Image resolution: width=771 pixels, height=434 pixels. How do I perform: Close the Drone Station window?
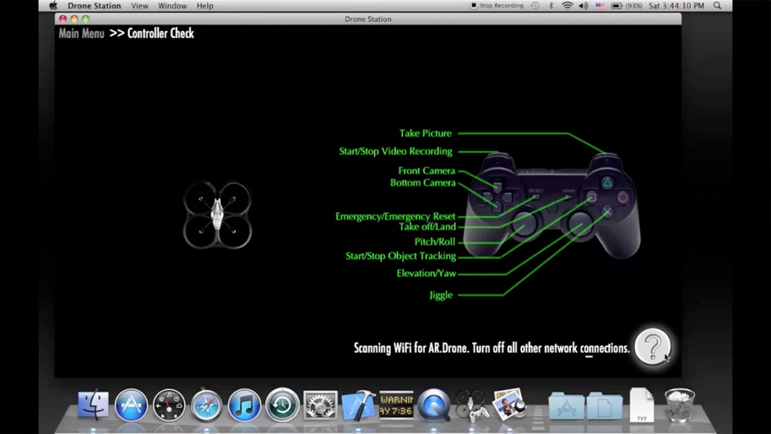[62, 19]
